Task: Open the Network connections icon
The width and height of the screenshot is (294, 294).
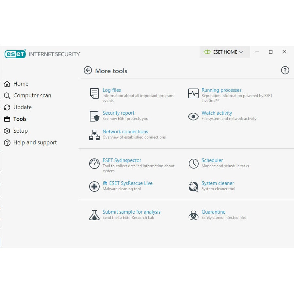Action: pos(94,135)
